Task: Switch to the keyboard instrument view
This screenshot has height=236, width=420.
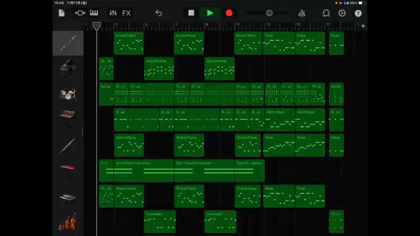Action: click(x=94, y=13)
